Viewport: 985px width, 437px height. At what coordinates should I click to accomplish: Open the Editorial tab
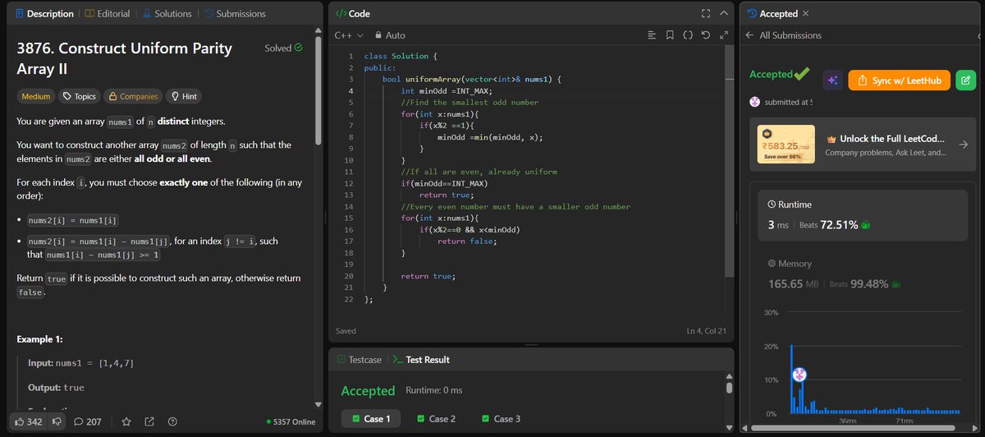pyautogui.click(x=107, y=13)
